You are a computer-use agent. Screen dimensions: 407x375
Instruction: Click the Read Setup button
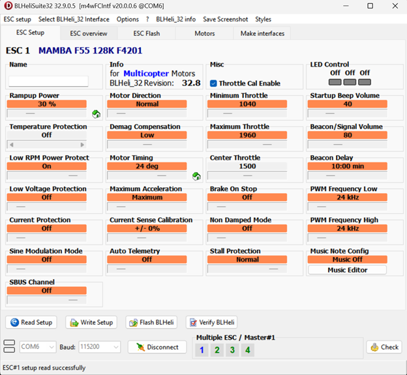pyautogui.click(x=31, y=322)
